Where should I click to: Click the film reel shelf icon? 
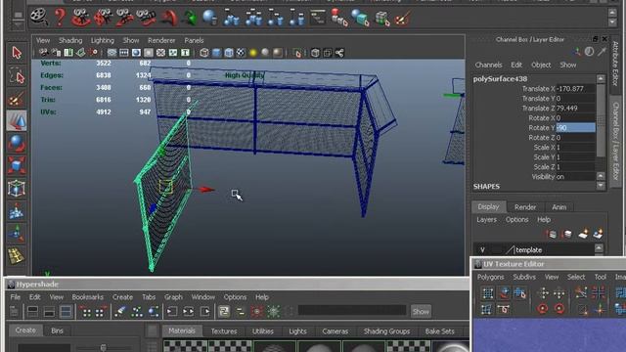pos(39,18)
